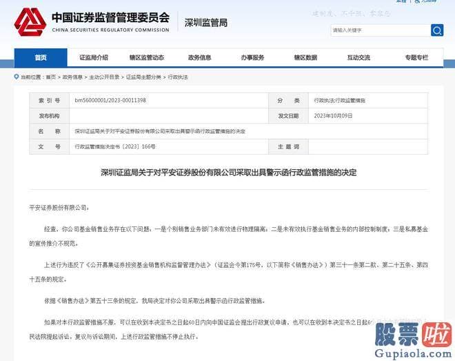This screenshot has width=455, height=361.
Task: Go to 证监局主题分类 breadcrumb link
Action: pos(143,77)
